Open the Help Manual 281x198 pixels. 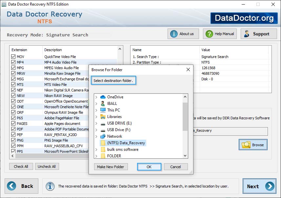pyautogui.click(x=220, y=34)
